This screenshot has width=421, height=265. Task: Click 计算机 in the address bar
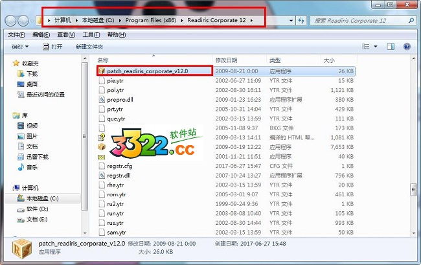[x=63, y=20]
